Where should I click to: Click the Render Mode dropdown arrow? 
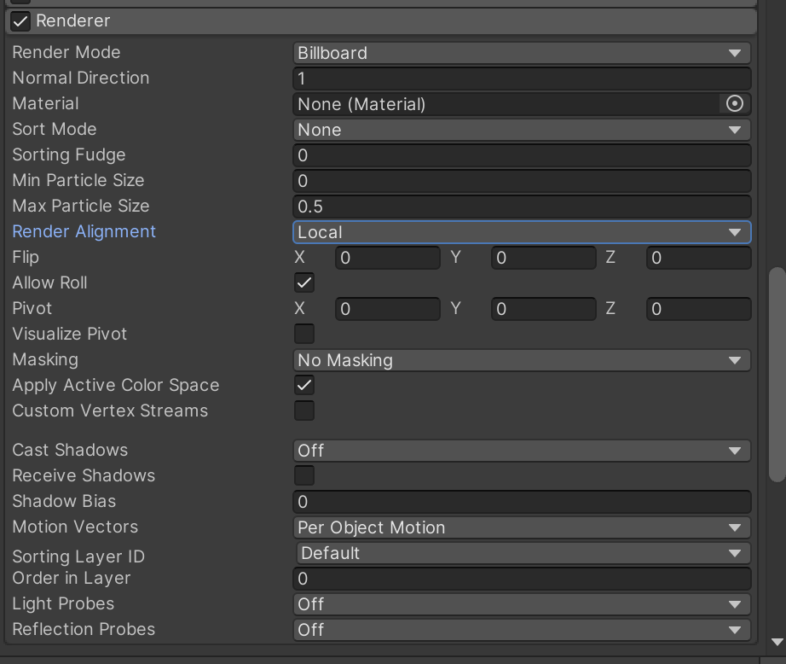735,52
